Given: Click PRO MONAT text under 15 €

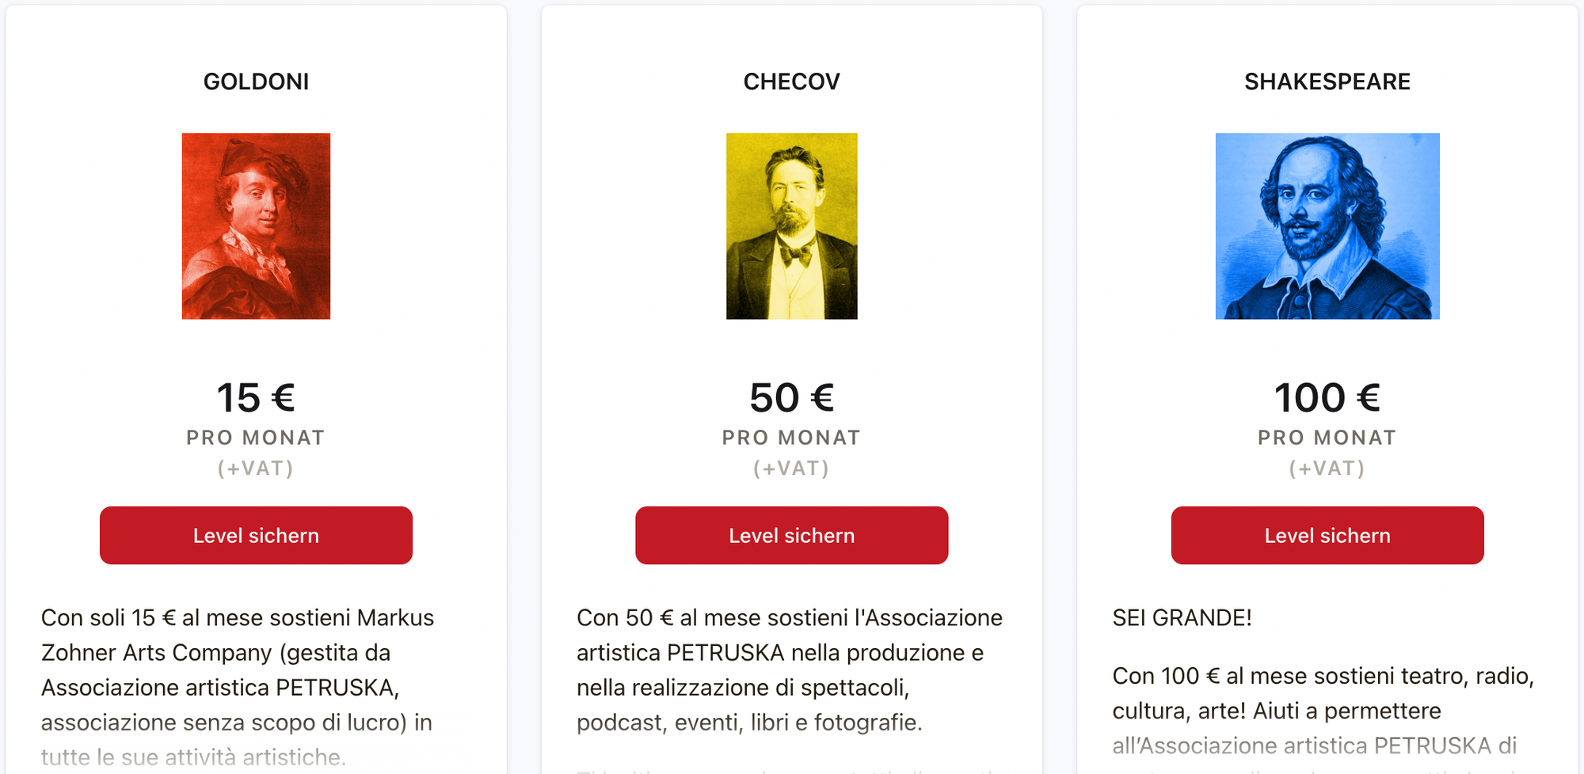Looking at the screenshot, I should [256, 438].
